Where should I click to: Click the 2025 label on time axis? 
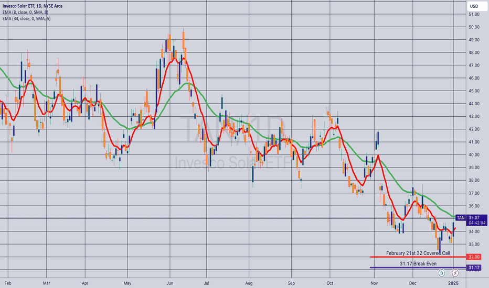[453, 283]
